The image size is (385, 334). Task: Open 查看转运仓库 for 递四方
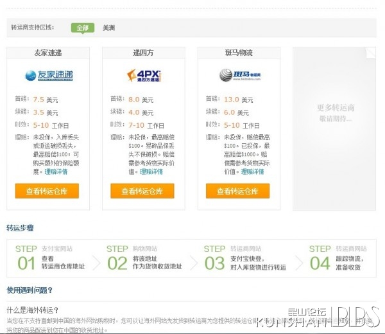coord(142,191)
